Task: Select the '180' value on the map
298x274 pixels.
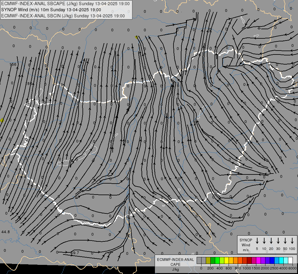Action: 29,83
